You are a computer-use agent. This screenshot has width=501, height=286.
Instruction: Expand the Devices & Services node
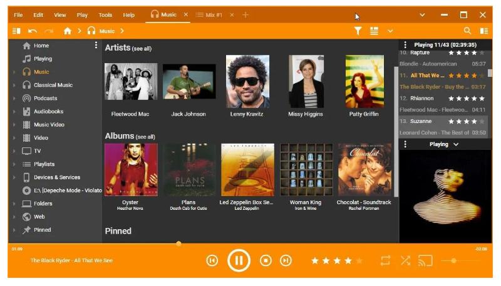(14, 177)
